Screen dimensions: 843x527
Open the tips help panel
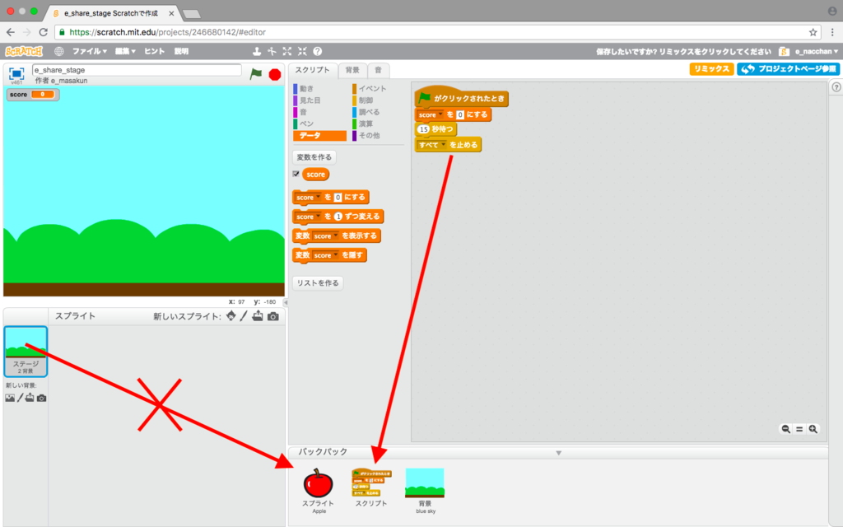click(x=836, y=87)
